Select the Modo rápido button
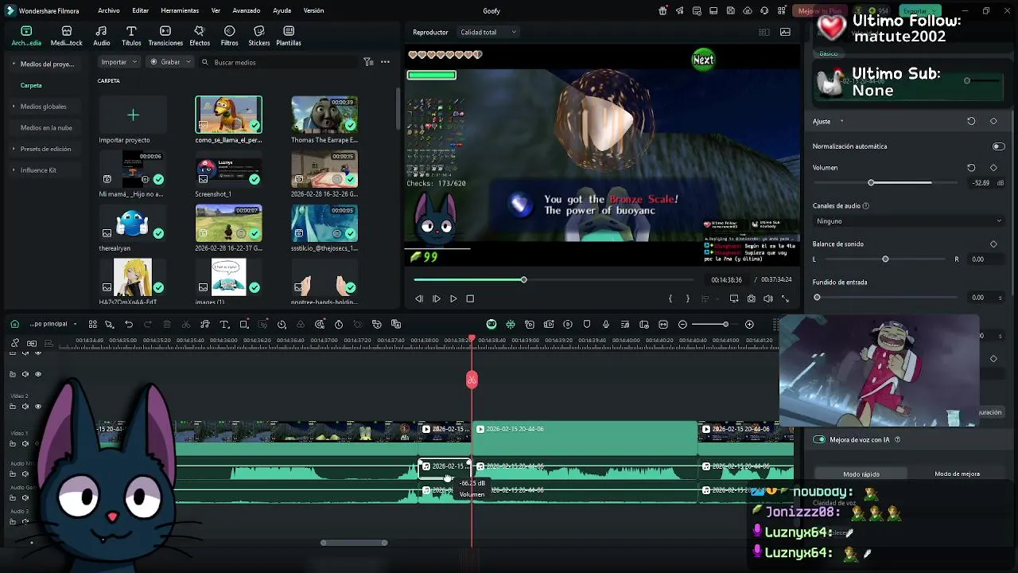Viewport: 1018px width, 573px height. (x=861, y=474)
